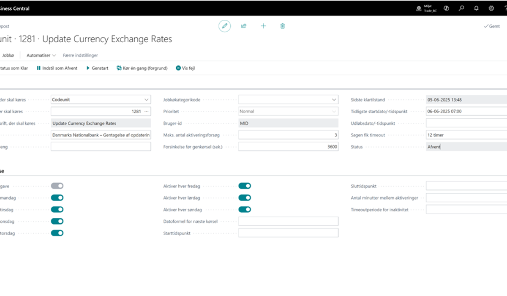Click the empty field below Danmarks Nationalbank
Image resolution: width=507 pixels, height=296 pixels.
coord(101,147)
